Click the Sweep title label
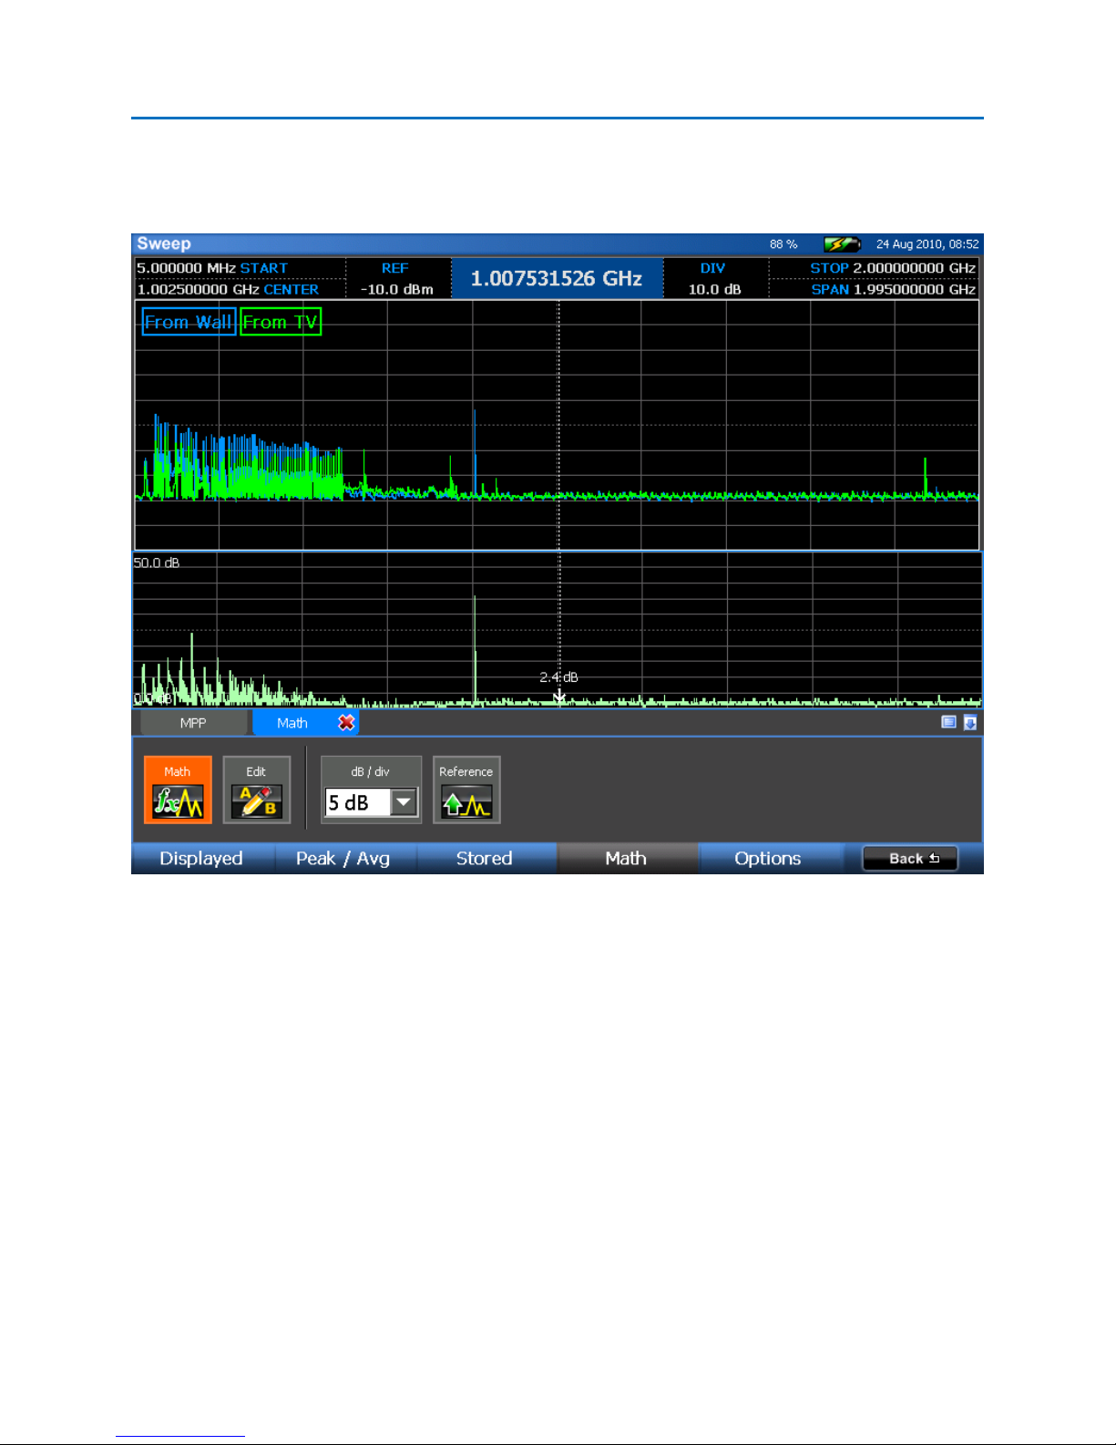The height and width of the screenshot is (1445, 1116). (164, 243)
